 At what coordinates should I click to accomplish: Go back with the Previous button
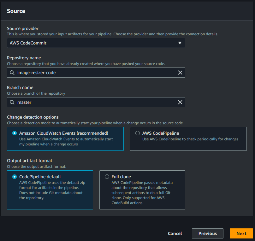[208, 233]
